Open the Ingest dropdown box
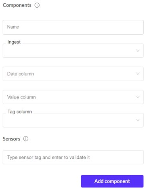The width and height of the screenshot is (149, 191). point(73,50)
